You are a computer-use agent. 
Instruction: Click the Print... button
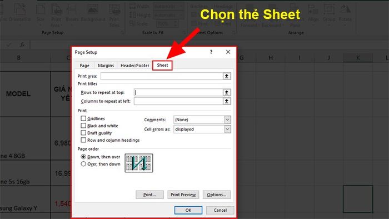[149, 195]
